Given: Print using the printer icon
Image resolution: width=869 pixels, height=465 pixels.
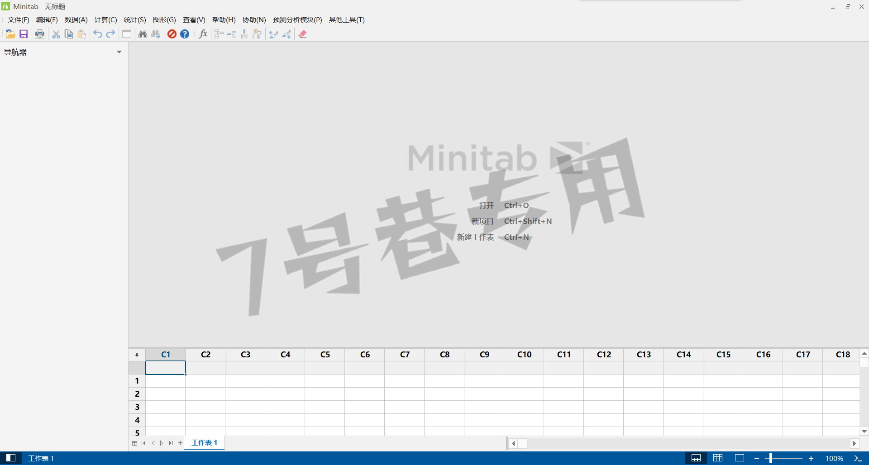Looking at the screenshot, I should point(40,34).
